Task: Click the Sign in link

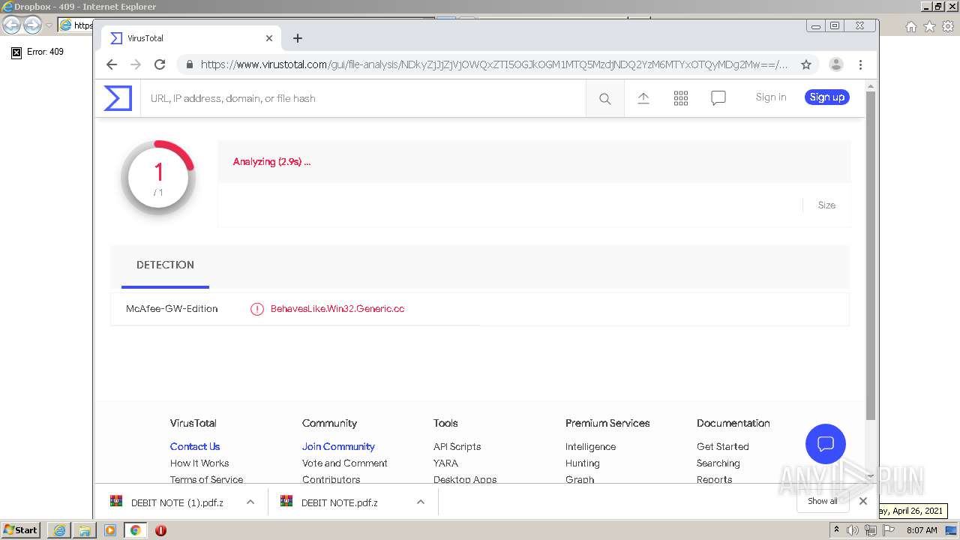Action: pos(771,97)
